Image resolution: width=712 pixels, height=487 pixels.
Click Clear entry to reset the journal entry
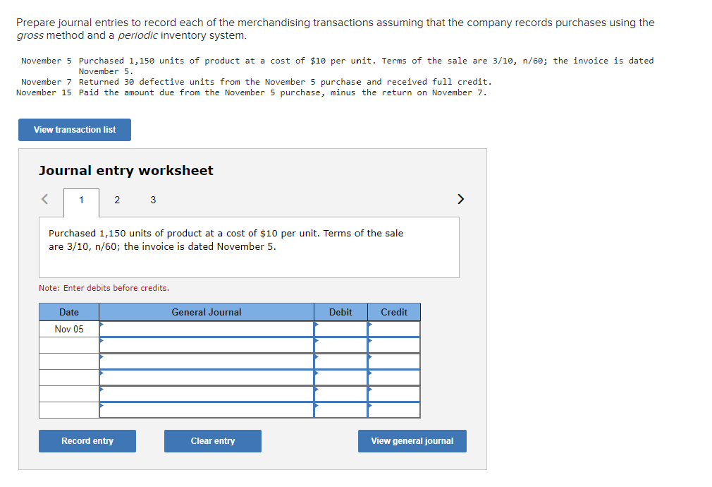[x=212, y=440]
